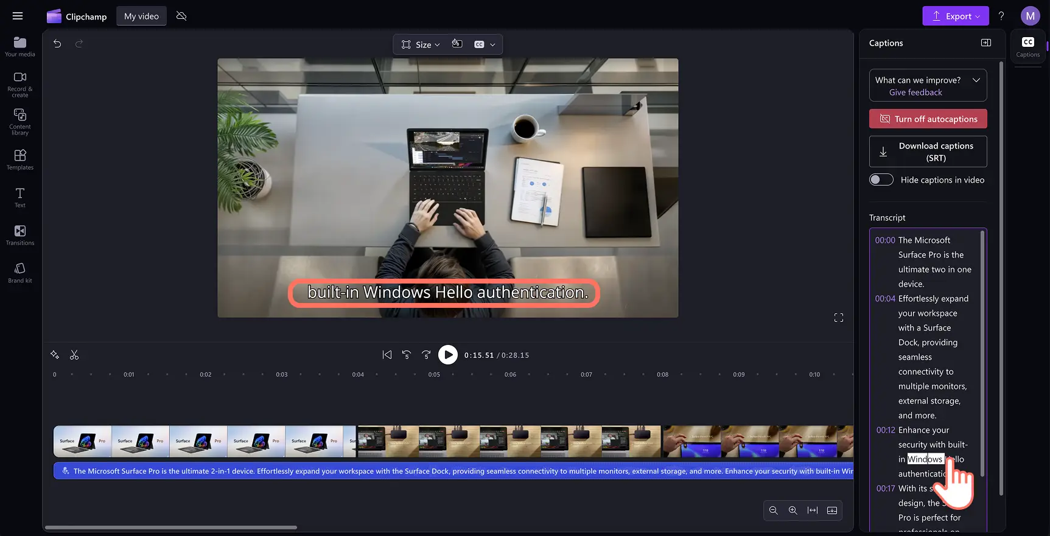Click the 0:05 mark on timeline ruler
Screen dimensions: 1050x536
point(434,375)
